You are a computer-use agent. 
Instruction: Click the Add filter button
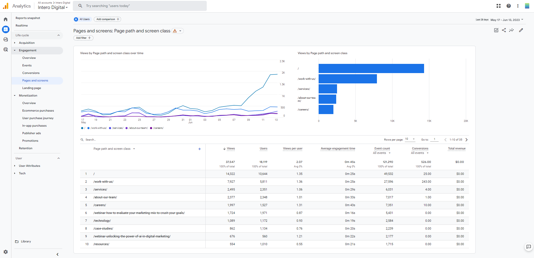point(83,38)
